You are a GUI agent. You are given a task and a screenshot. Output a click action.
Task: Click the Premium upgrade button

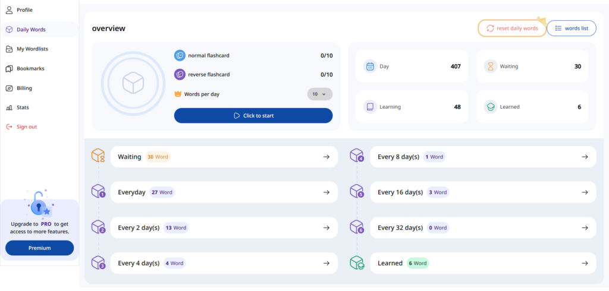(x=40, y=248)
